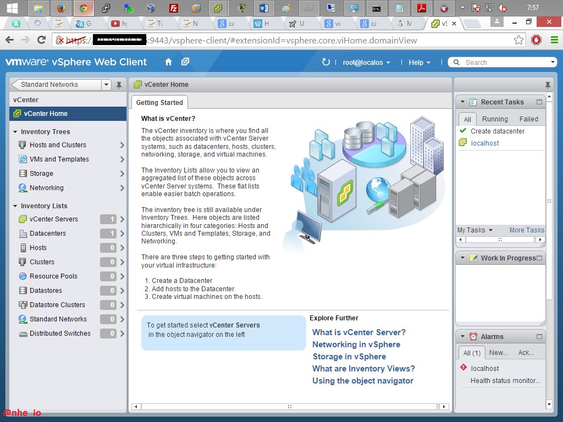Click the Clusters list icon

[x=22, y=262]
